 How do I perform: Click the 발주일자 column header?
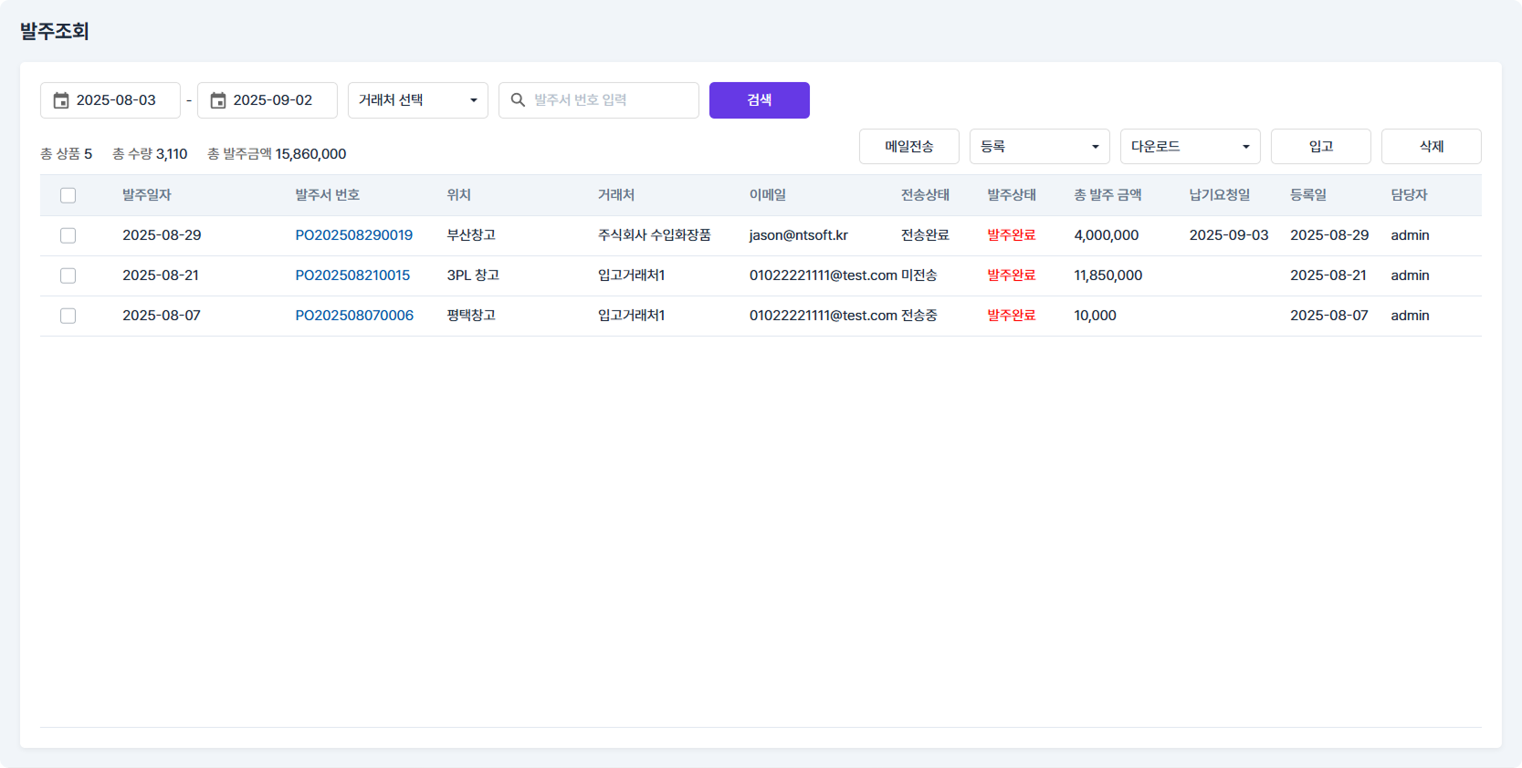147,195
